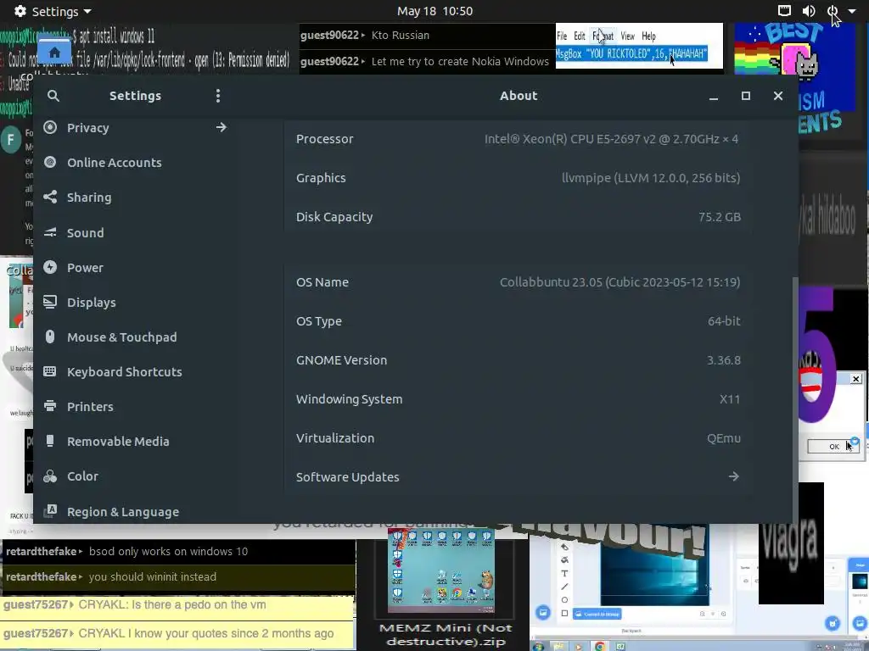The height and width of the screenshot is (651, 869).
Task: Click the Color icon in sidebar
Action: tap(50, 476)
